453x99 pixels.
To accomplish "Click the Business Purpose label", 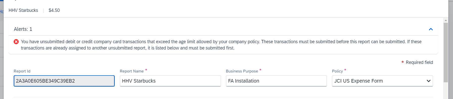I will (x=242, y=71).
